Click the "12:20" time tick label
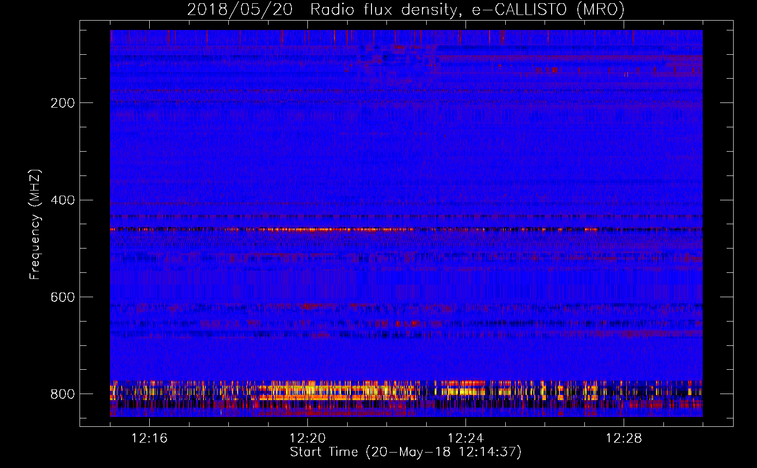Screen dimensions: 757x468 (x=307, y=439)
